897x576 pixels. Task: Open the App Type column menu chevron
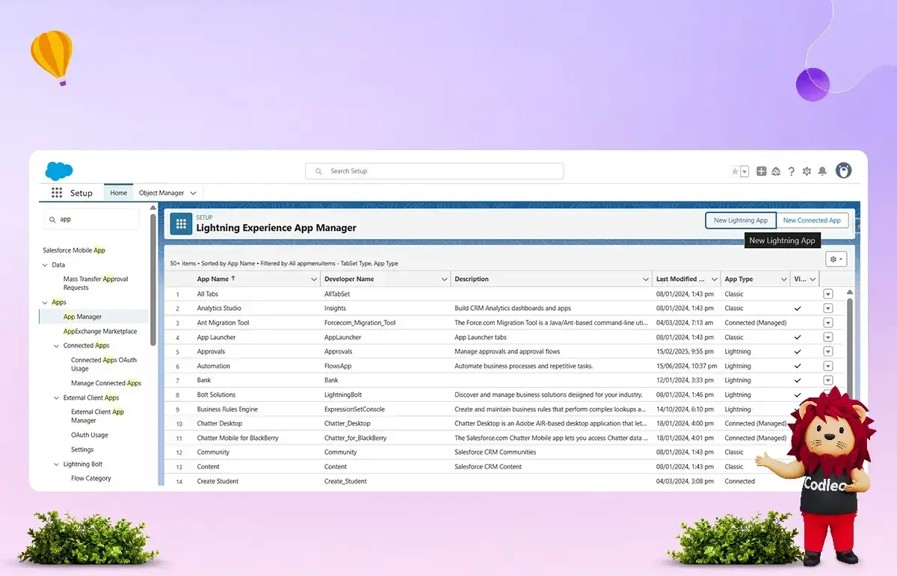click(x=782, y=279)
